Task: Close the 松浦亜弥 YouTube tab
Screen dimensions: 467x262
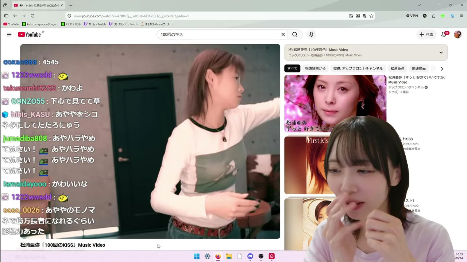Action: [61, 5]
